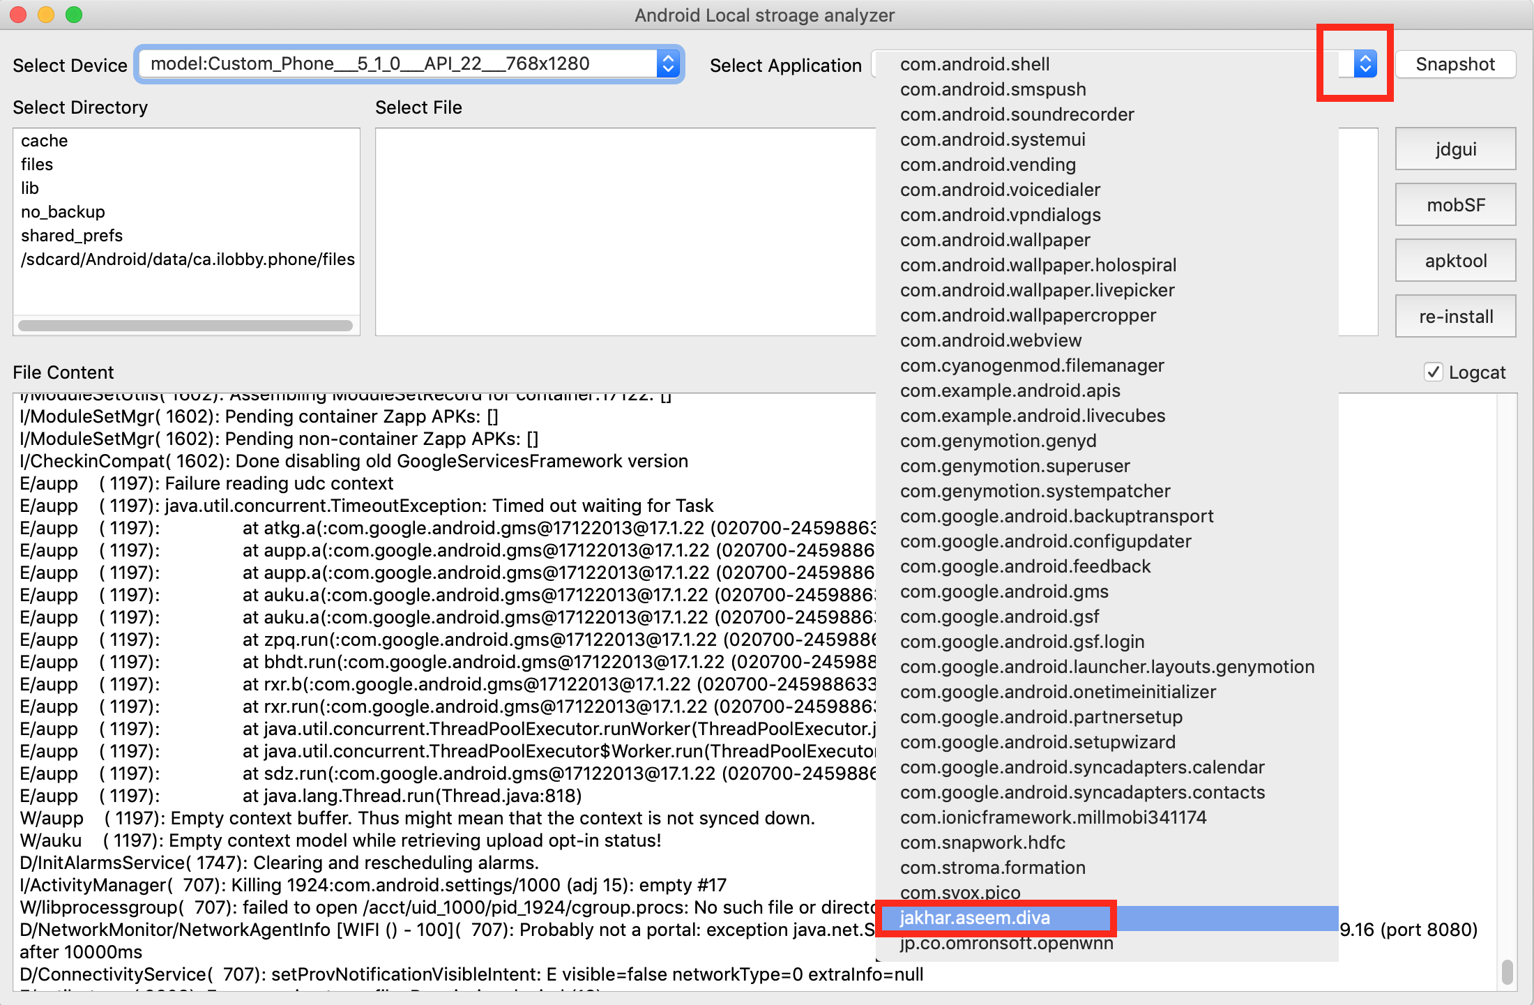Choose com.genymotion.superuser package
Image resolution: width=1534 pixels, height=1005 pixels.
point(1015,466)
